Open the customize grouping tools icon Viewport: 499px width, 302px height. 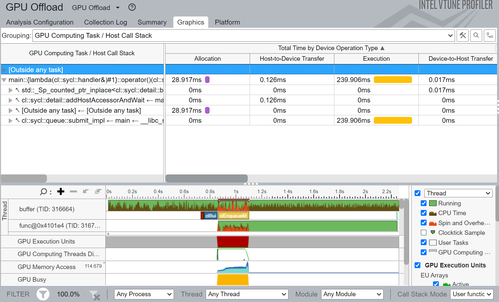point(463,36)
